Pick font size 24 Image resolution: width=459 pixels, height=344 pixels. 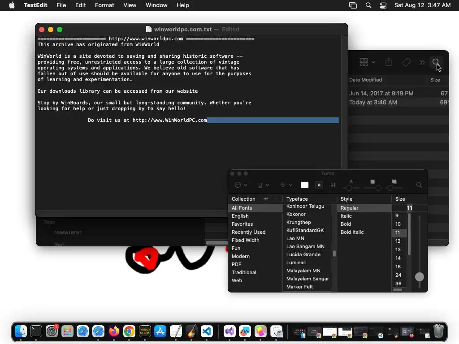pyautogui.click(x=398, y=275)
